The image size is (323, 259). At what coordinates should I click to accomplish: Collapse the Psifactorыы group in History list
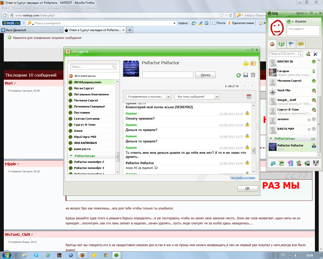[71, 156]
